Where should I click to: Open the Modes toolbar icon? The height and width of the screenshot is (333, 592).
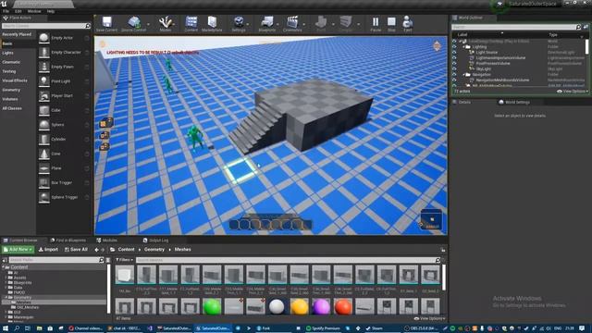click(x=165, y=23)
